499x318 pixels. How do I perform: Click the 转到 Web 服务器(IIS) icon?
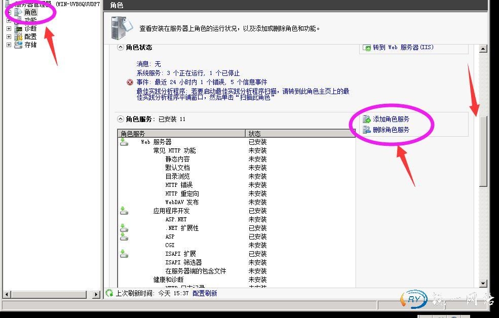367,48
